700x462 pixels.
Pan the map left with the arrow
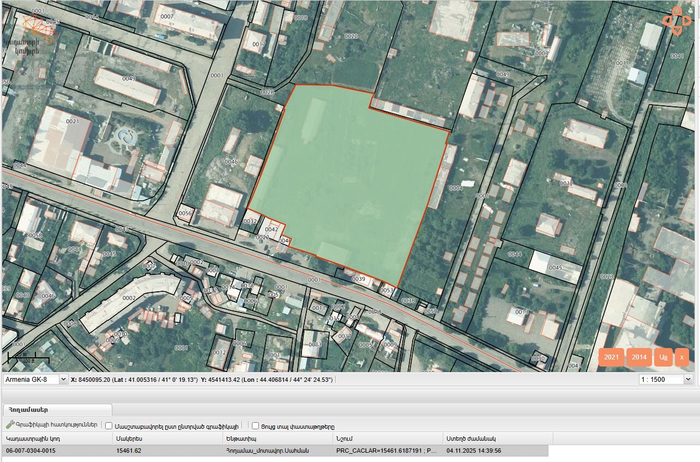point(667,21)
